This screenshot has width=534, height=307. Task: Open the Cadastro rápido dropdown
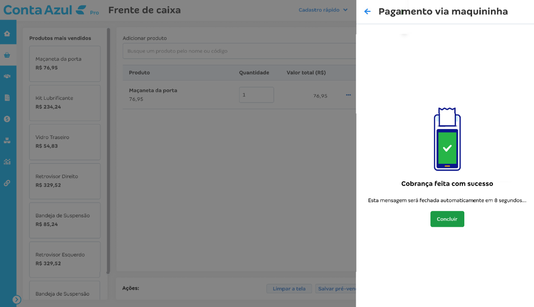(x=323, y=10)
